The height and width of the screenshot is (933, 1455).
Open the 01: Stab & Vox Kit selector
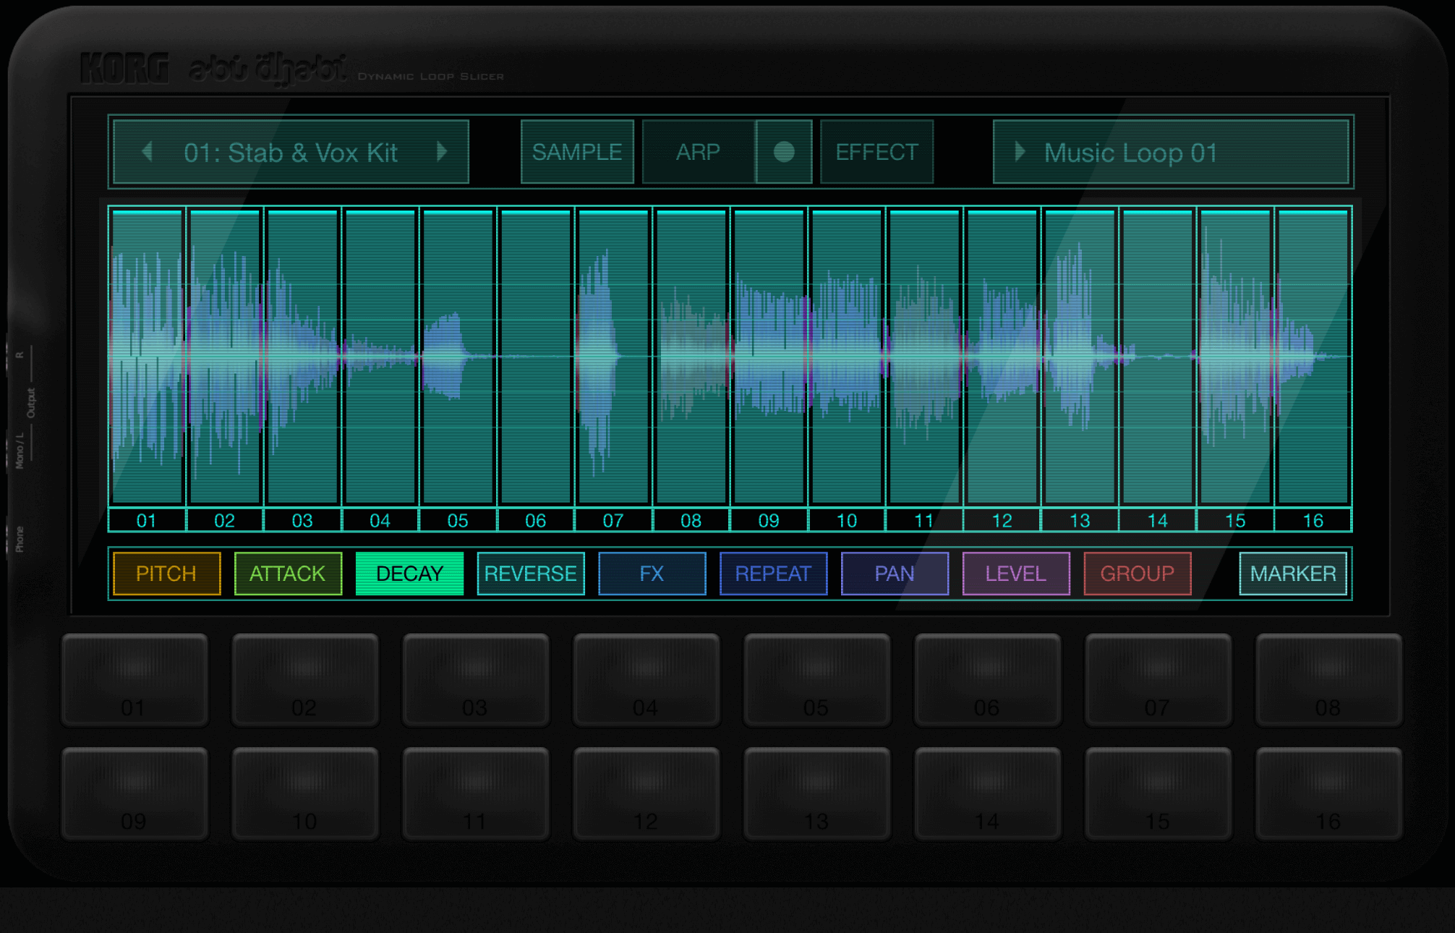point(291,153)
